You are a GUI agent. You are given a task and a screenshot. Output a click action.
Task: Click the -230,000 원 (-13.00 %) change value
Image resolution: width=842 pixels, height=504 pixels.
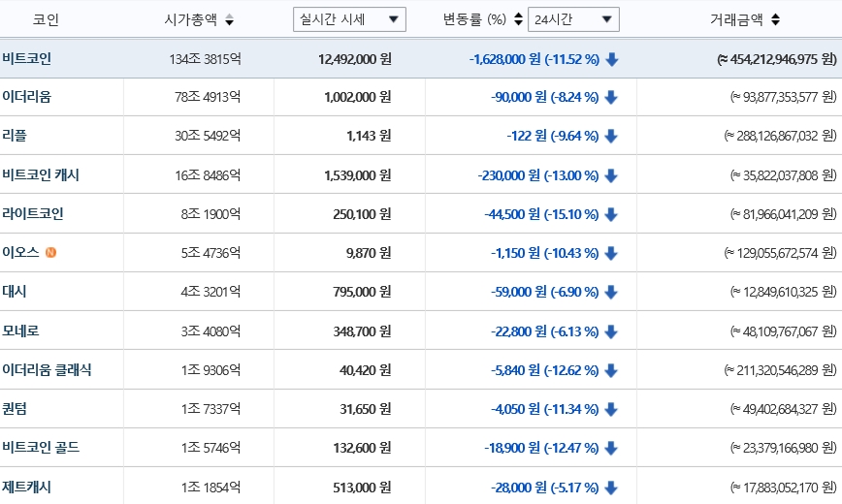pos(538,175)
